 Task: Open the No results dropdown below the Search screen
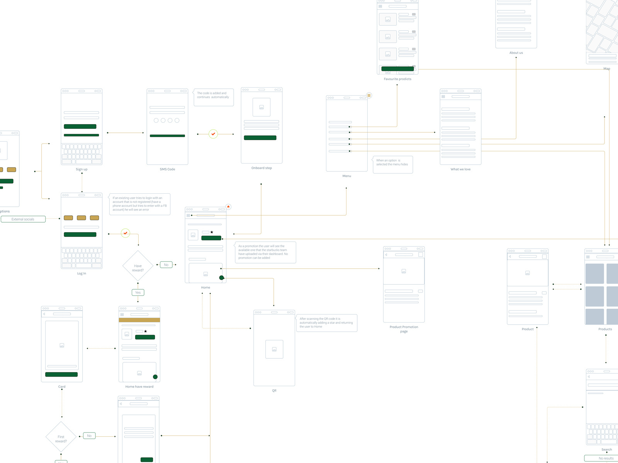(607, 458)
